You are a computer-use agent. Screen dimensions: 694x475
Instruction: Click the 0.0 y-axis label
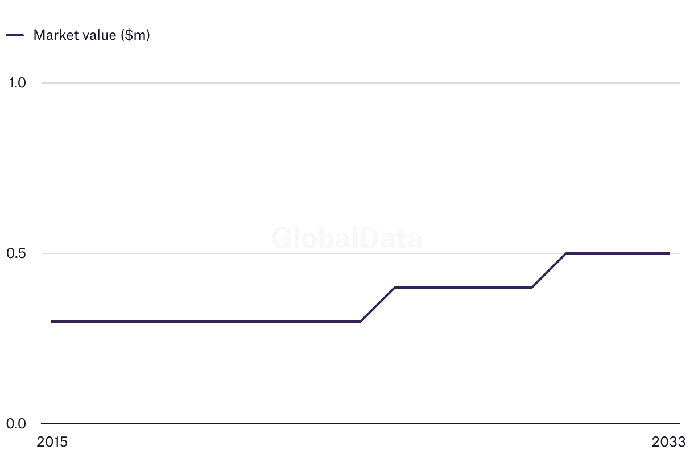click(17, 424)
